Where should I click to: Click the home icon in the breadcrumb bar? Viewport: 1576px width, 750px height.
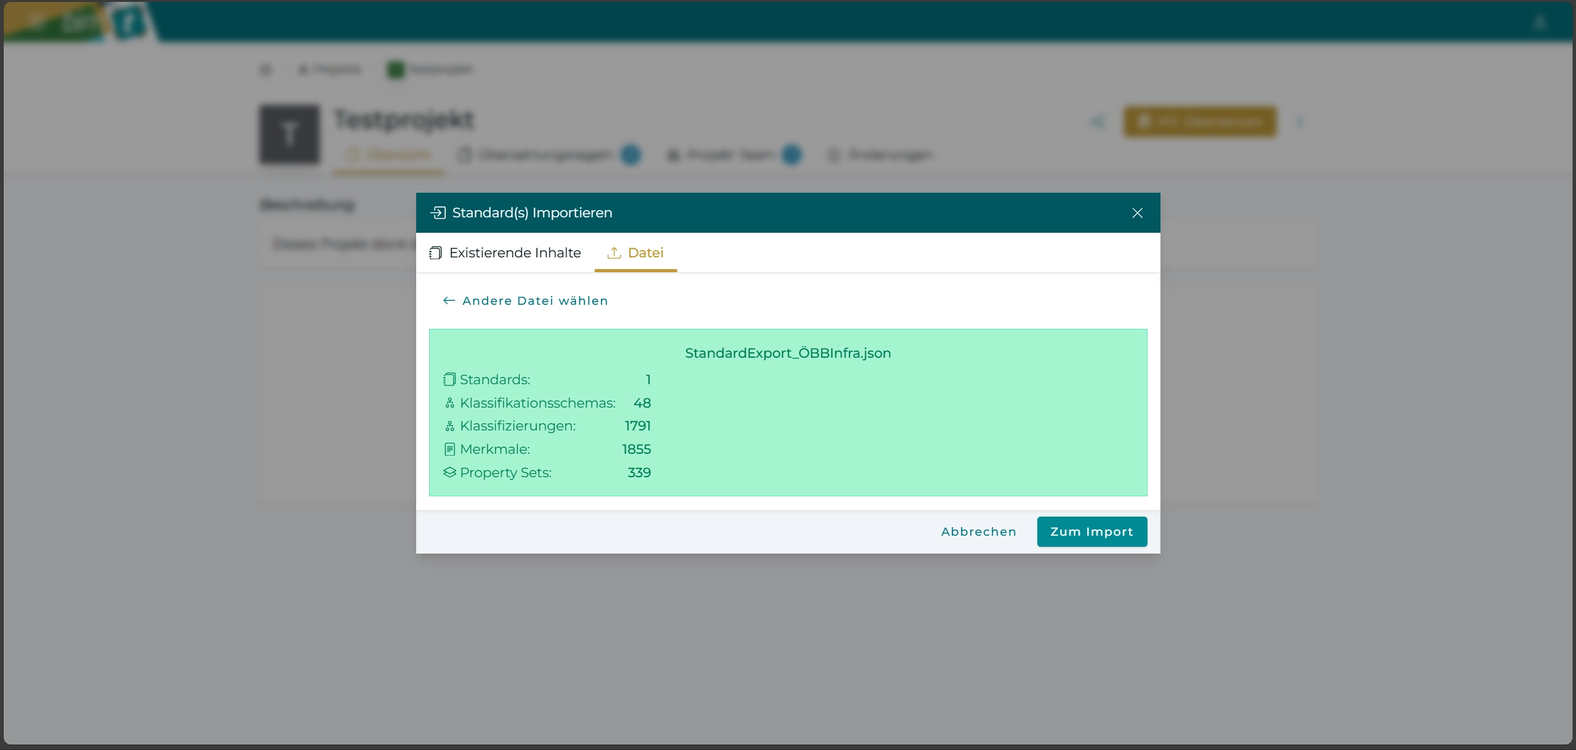coord(302,69)
